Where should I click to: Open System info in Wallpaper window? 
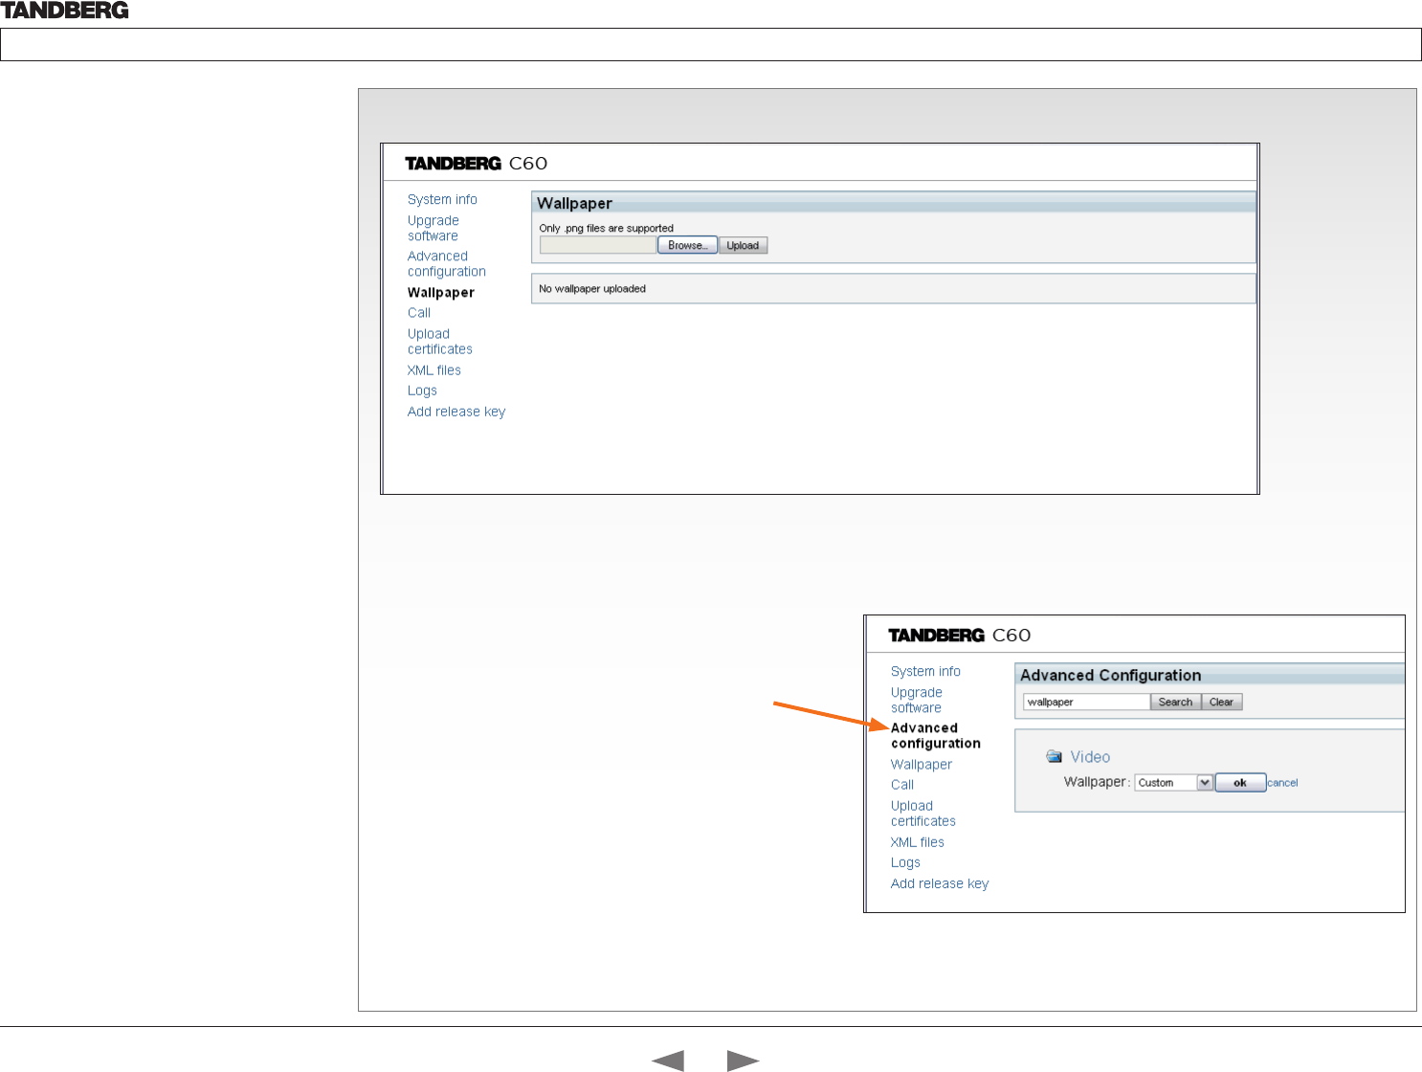tap(442, 199)
